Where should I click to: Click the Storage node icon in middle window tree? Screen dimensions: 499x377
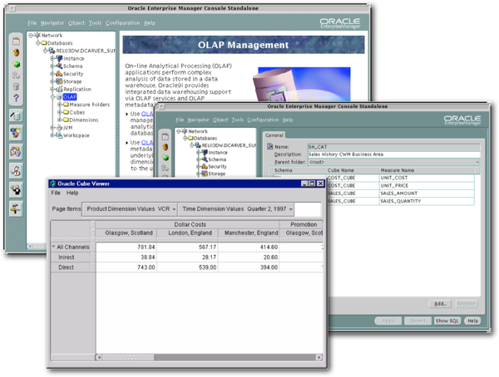point(205,174)
